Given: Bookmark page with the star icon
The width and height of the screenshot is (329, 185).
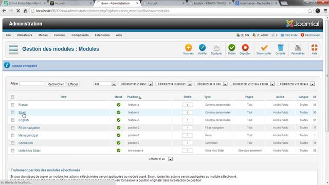Looking at the screenshot, I should click(x=310, y=11).
